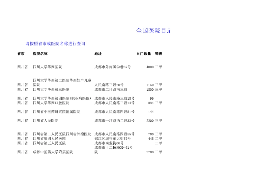Click the 二甲 grade for 四川省第五人民医院
Viewport: 257px width, 182px height.
(159, 143)
